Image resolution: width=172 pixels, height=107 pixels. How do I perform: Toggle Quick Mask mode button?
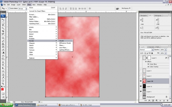point(3,94)
